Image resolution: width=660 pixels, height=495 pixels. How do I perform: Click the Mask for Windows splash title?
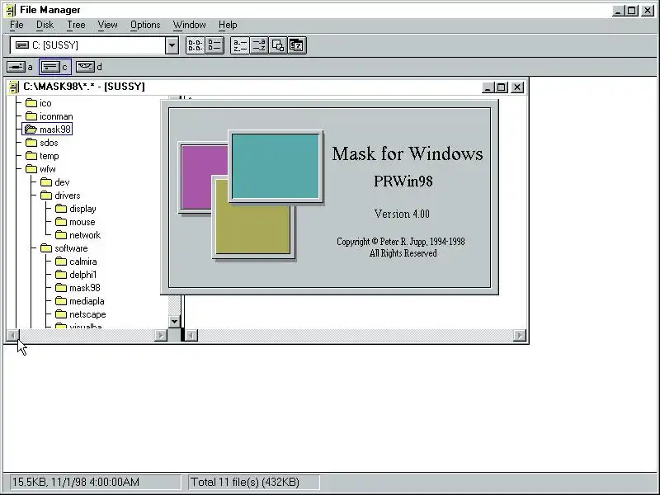pyautogui.click(x=408, y=153)
